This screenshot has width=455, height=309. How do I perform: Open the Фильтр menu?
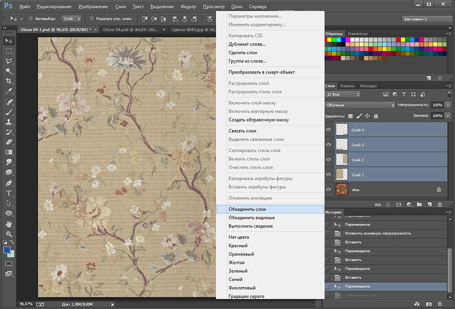[x=188, y=6]
